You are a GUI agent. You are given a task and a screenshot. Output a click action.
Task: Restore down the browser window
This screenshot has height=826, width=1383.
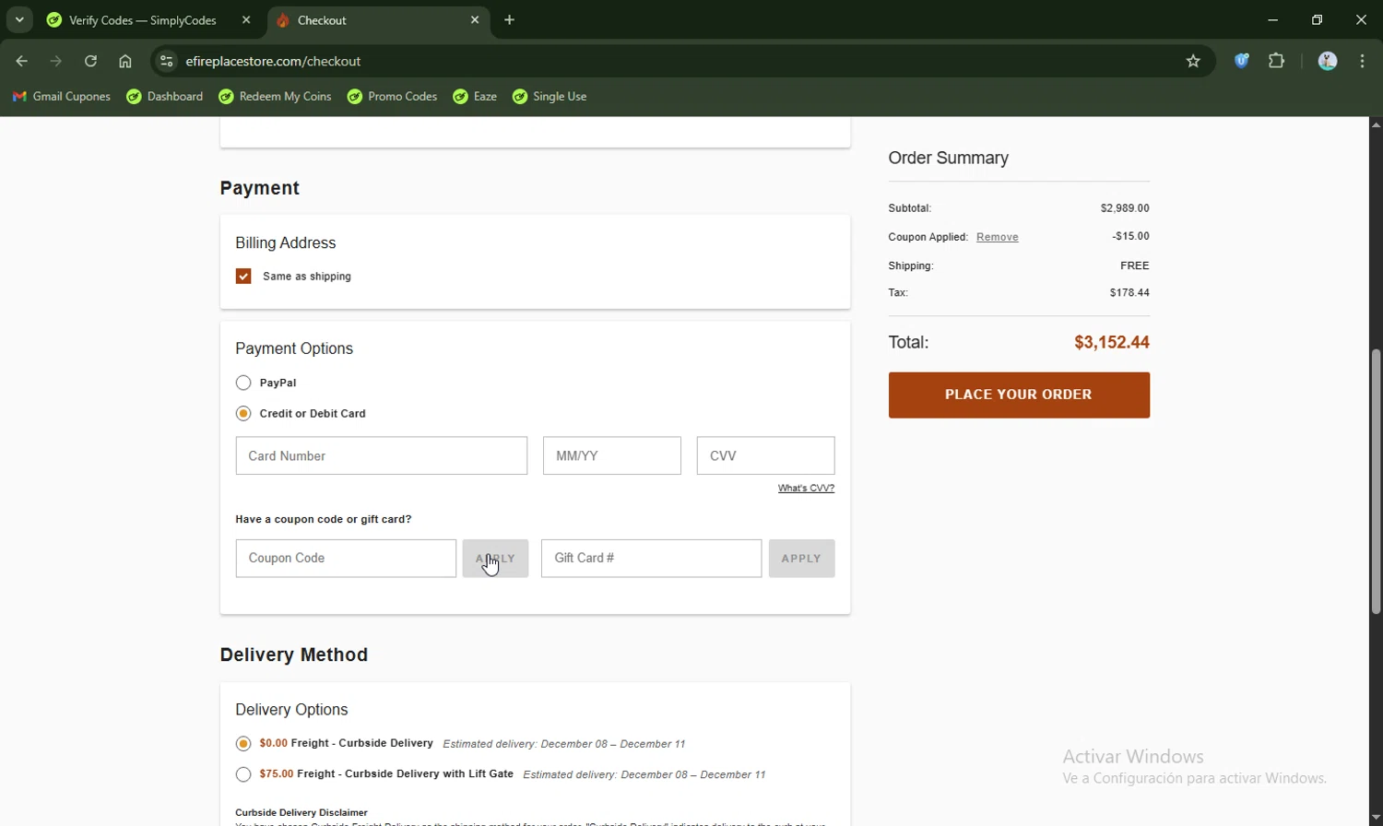point(1317,19)
